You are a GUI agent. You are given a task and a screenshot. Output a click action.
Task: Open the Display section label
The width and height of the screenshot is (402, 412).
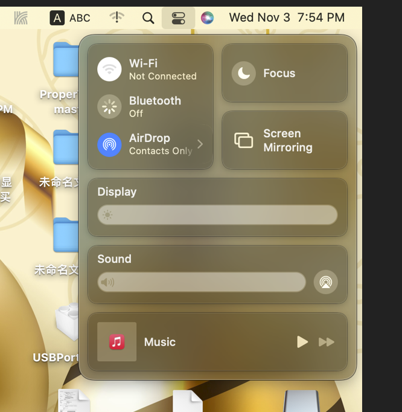click(117, 192)
